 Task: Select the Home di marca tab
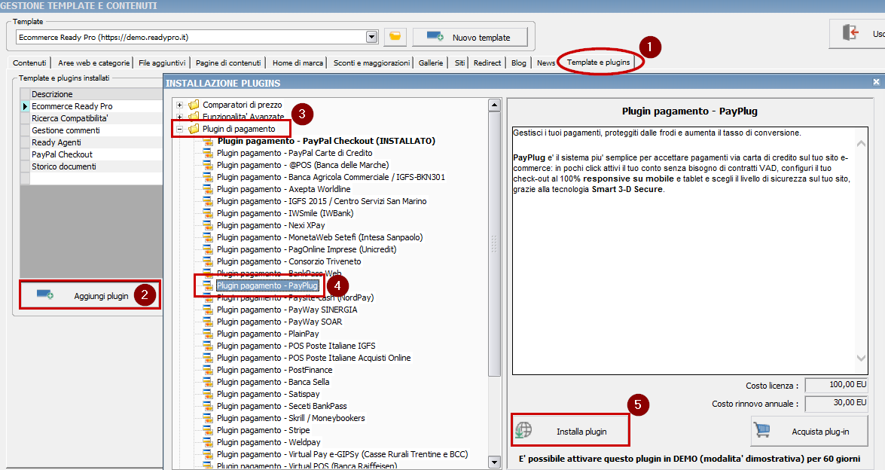click(x=298, y=63)
